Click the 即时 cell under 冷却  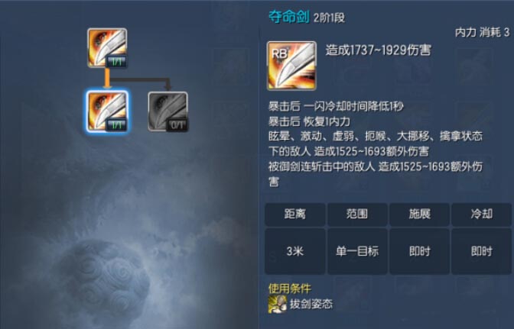(x=482, y=251)
